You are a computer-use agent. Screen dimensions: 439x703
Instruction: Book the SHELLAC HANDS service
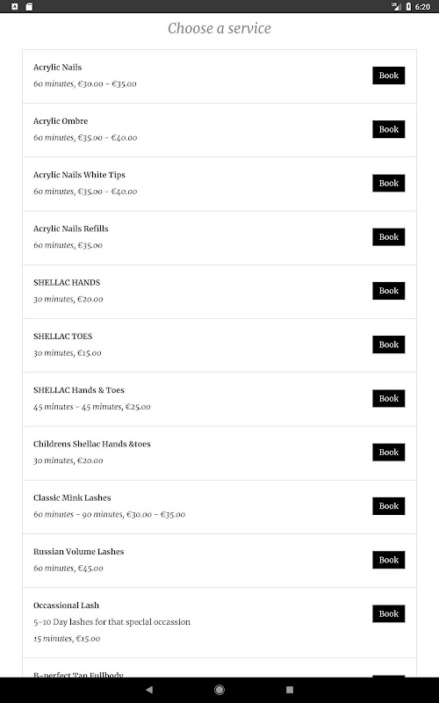pos(388,291)
